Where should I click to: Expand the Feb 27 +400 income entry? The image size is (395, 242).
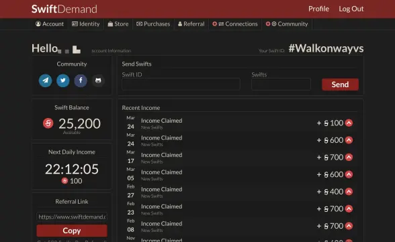[349, 192]
